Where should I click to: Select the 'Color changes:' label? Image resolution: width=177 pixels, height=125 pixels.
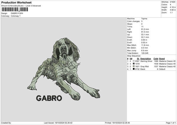point(134,21)
